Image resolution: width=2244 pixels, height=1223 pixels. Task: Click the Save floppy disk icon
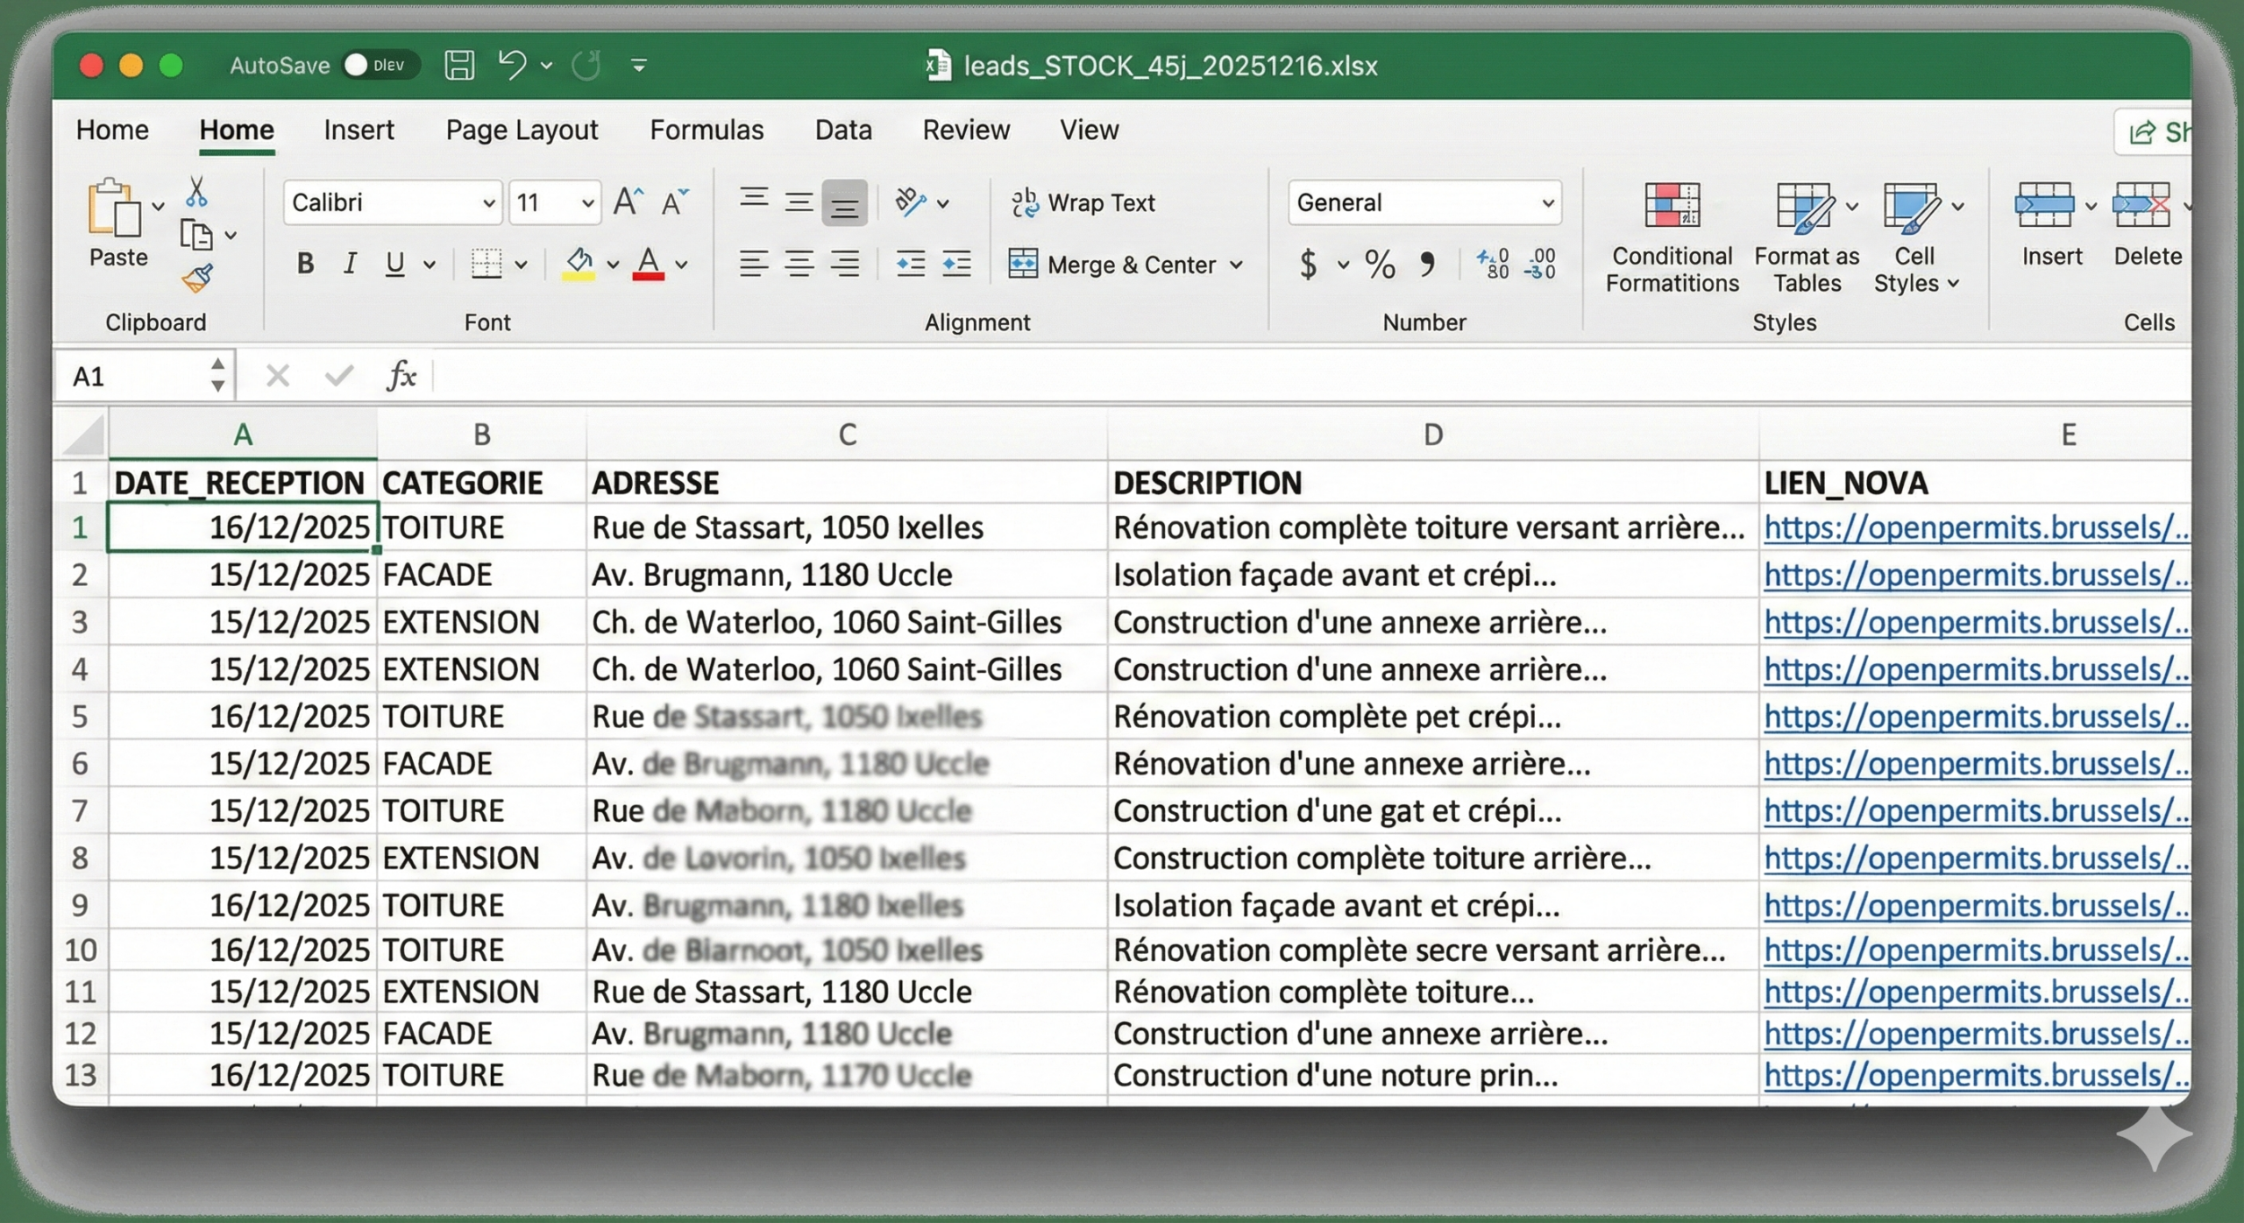(x=458, y=65)
